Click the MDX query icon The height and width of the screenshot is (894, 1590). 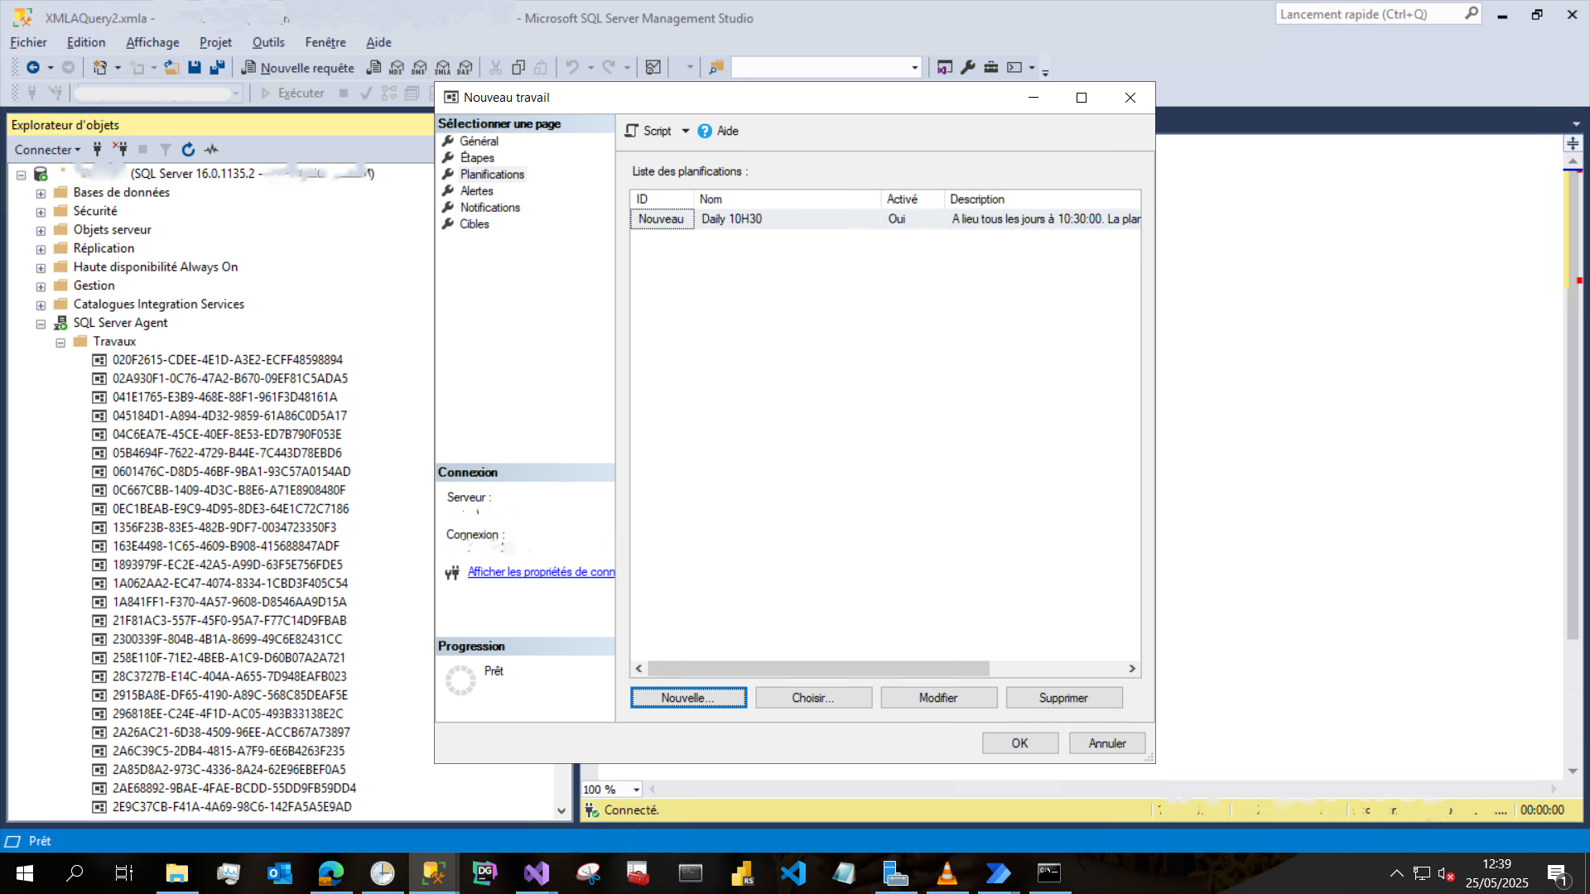[397, 68]
